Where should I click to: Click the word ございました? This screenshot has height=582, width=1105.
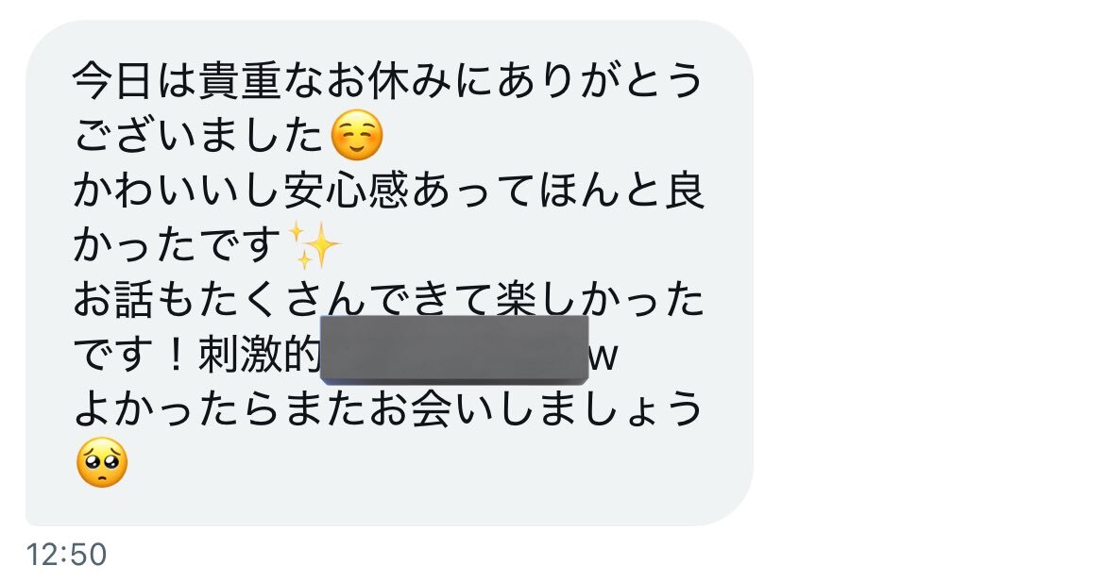199,136
